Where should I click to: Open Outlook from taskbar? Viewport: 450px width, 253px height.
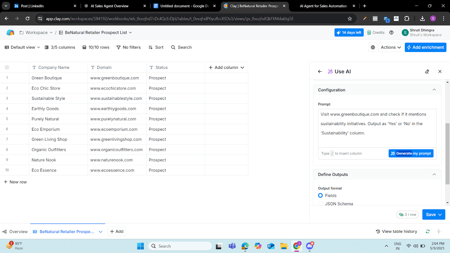click(x=271, y=246)
